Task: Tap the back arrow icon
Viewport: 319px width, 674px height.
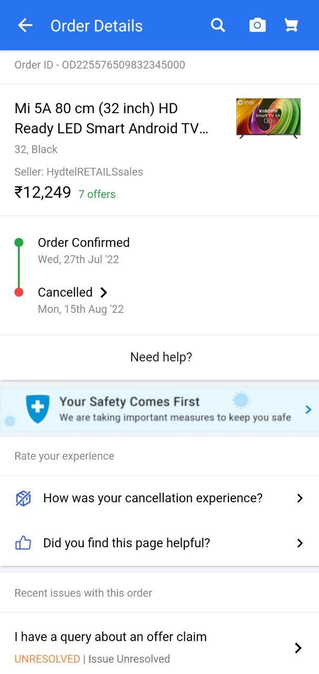Action: coord(25,25)
